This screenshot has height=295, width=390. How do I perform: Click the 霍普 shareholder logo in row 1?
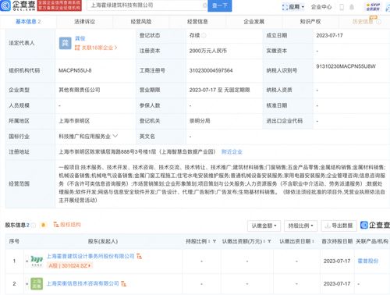click(x=37, y=261)
